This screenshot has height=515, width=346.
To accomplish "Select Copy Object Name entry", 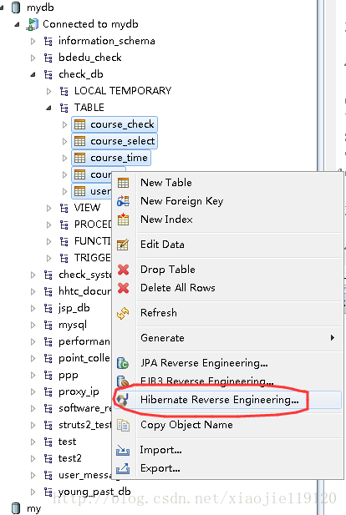I will pyautogui.click(x=227, y=425).
